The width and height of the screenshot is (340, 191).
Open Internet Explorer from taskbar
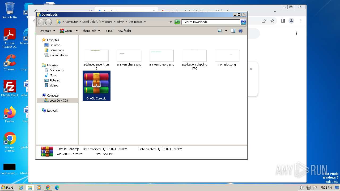click(21, 188)
